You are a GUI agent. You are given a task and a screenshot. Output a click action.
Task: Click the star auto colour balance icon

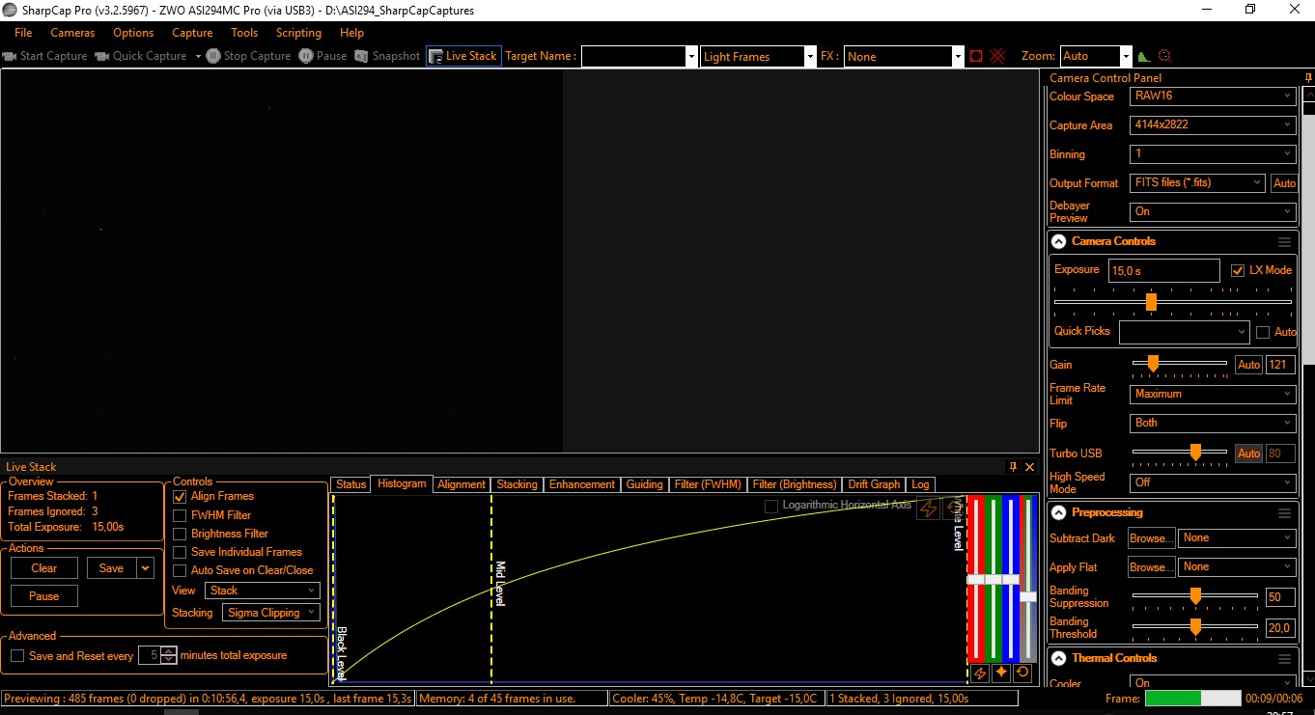1001,673
